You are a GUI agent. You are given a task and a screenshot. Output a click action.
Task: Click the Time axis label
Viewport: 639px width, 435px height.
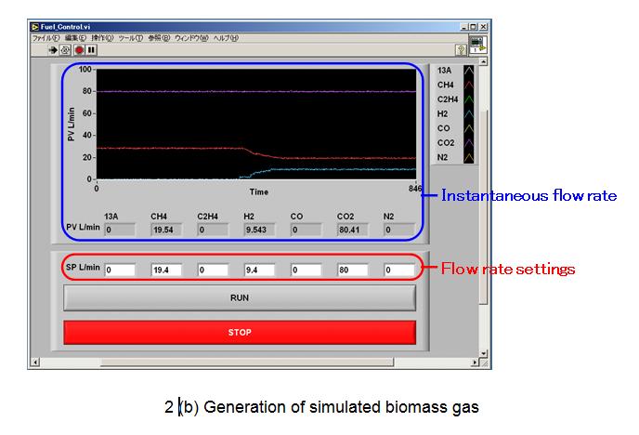click(259, 192)
